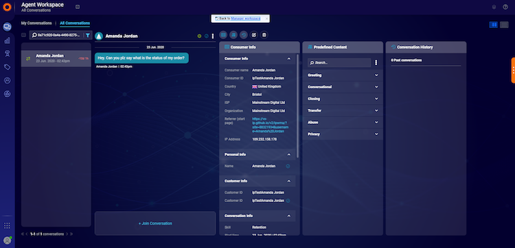The image size is (515, 248).
Task: Open the analytics bar chart sidebar icon
Action: 7,40
